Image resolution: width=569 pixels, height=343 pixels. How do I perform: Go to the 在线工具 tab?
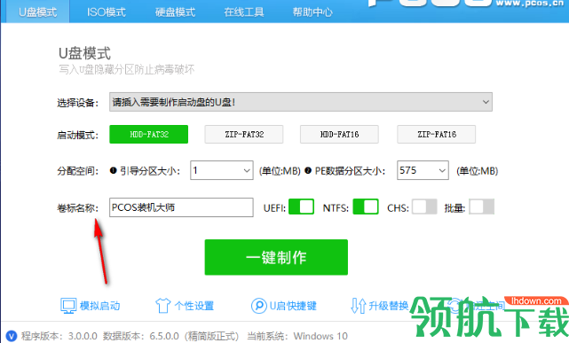tap(244, 12)
